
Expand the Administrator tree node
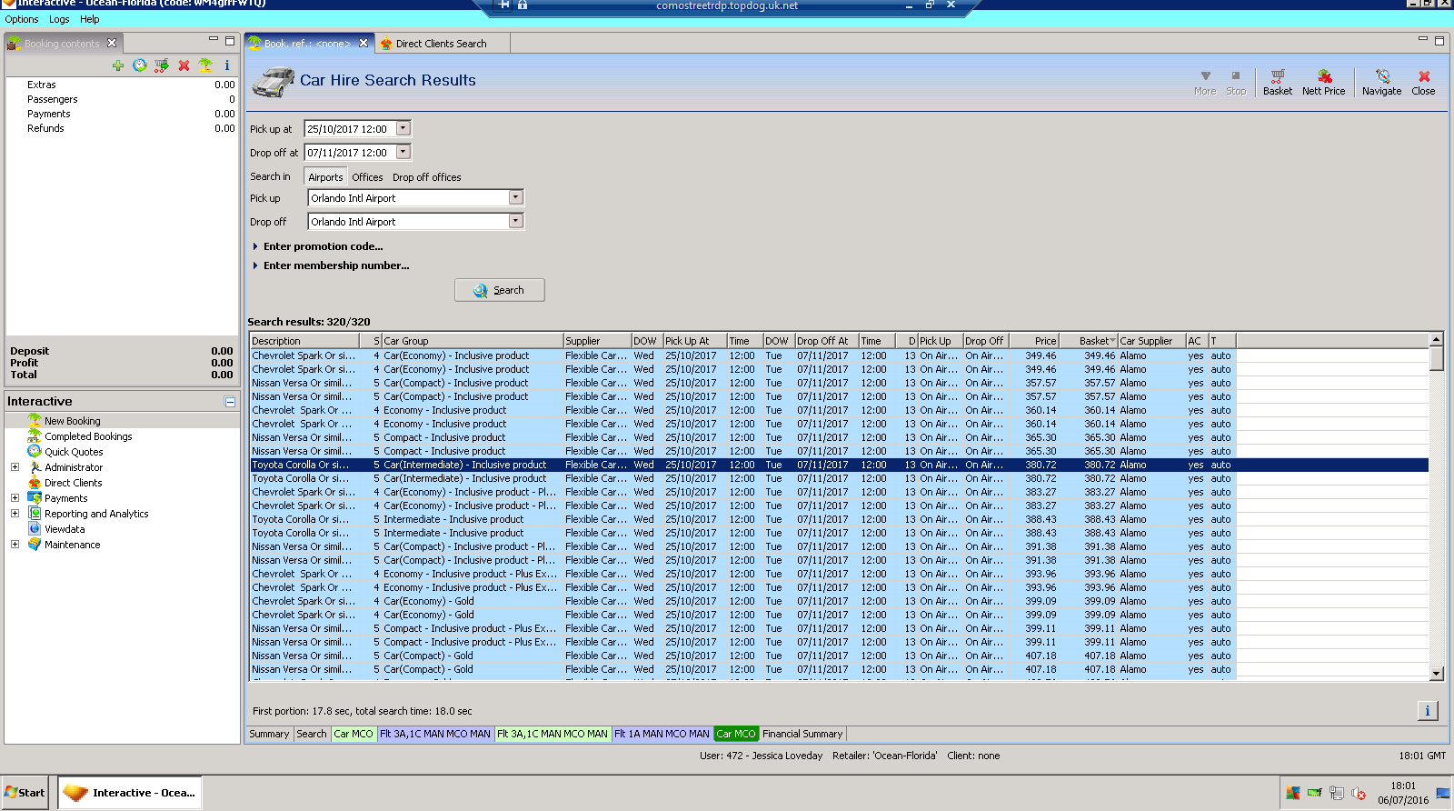15,467
